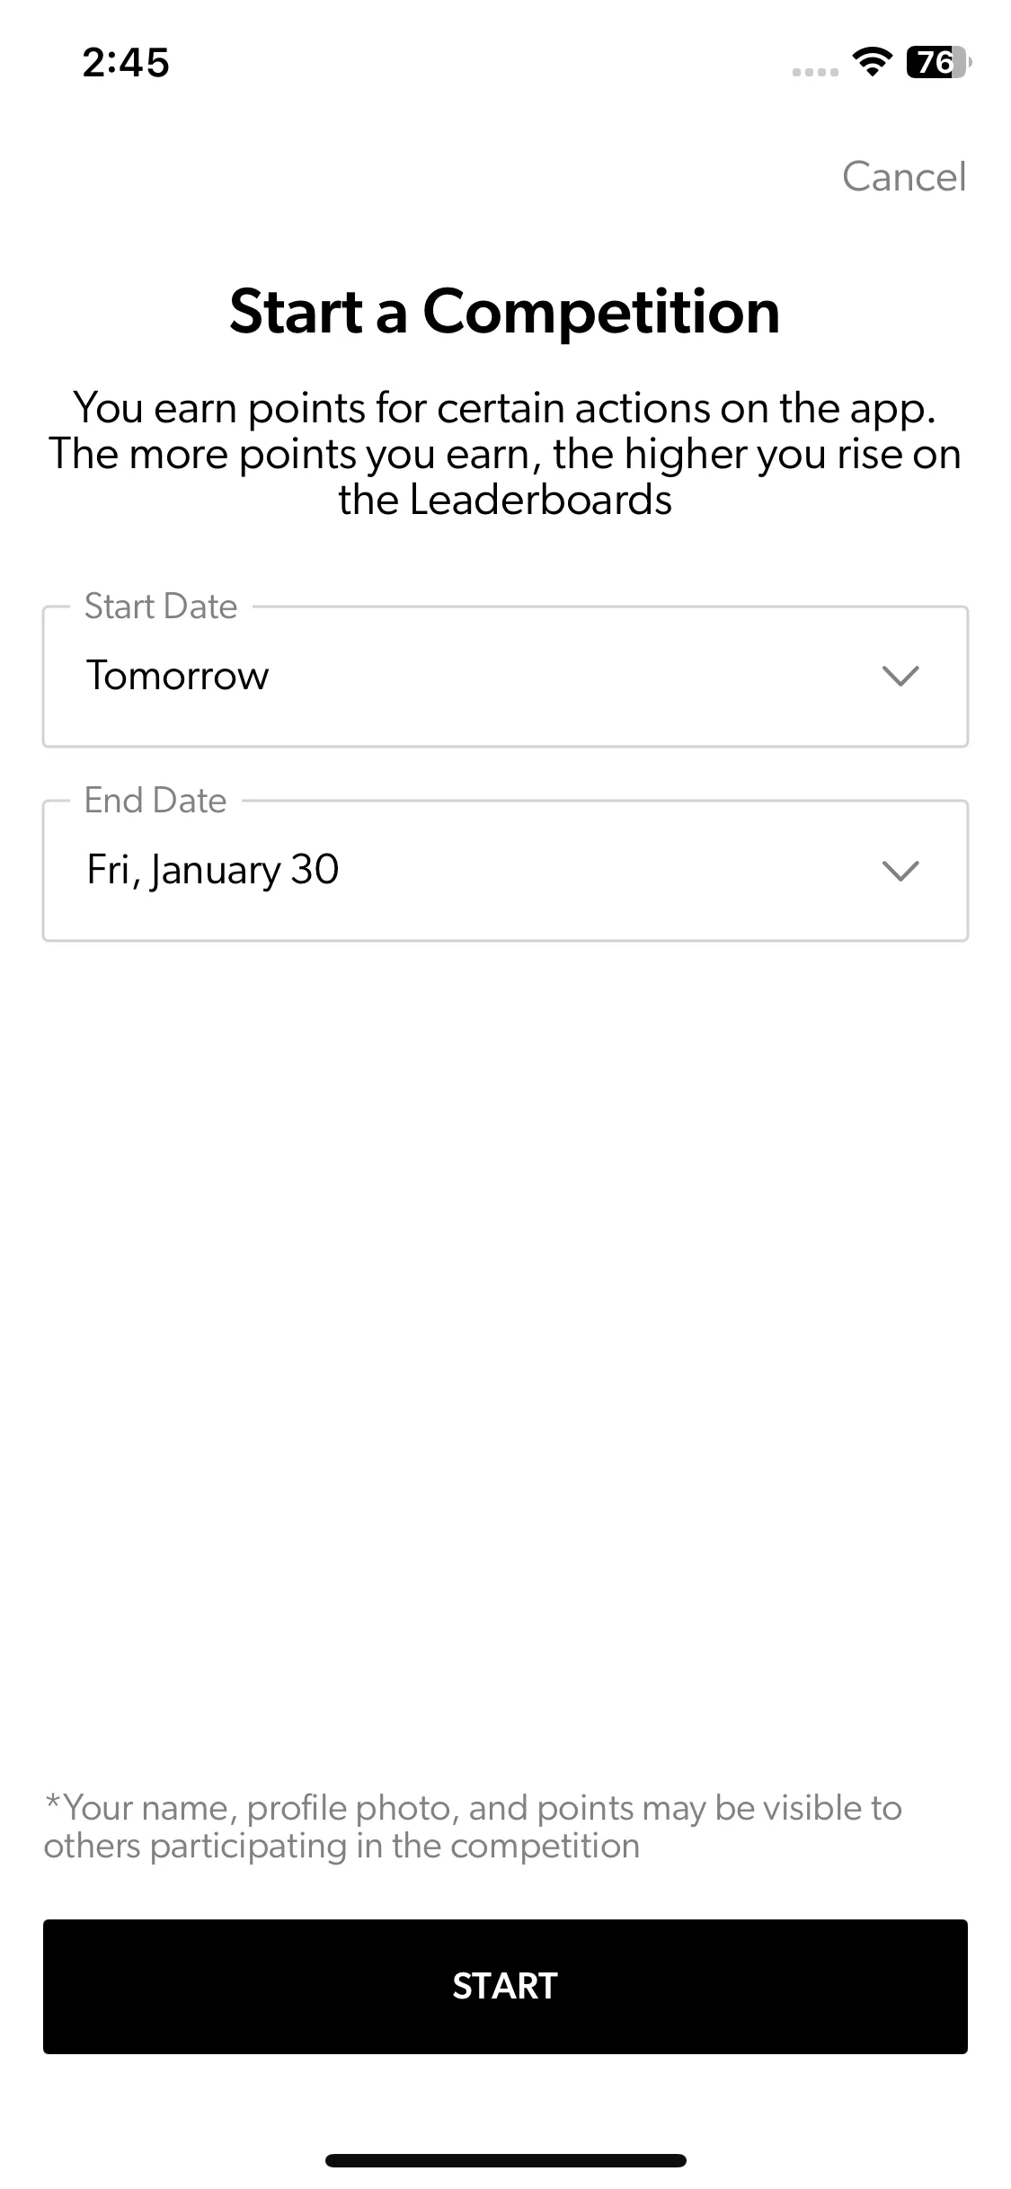
Task: Click the 'End Date' field label
Action: coord(155,801)
